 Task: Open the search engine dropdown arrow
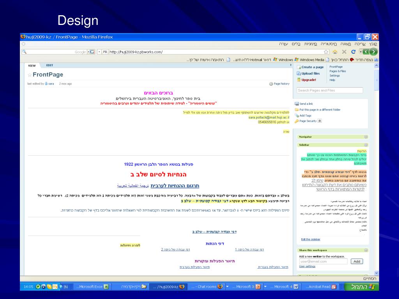tap(88, 52)
